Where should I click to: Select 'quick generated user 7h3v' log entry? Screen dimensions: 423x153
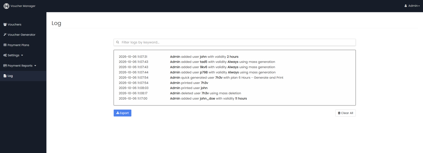pos(227,78)
